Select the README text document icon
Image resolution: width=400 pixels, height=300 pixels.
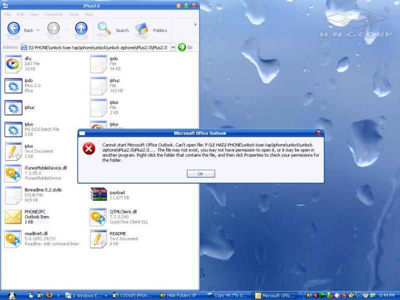[98, 238]
